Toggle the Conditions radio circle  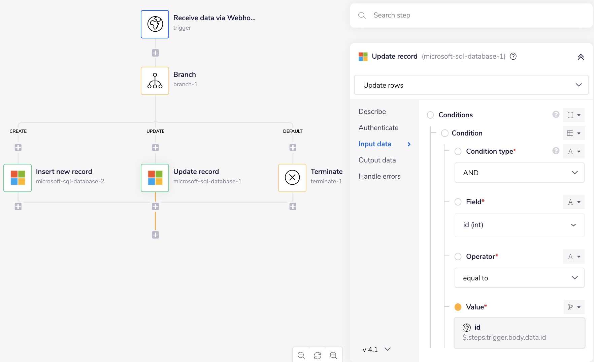430,115
